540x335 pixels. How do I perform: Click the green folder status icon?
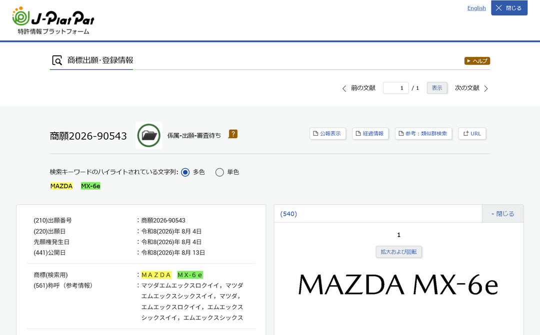(149, 135)
